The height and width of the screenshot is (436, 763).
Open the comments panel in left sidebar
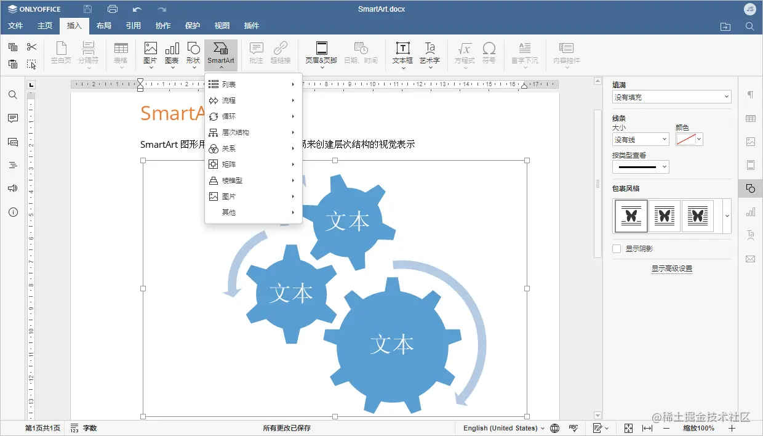13,118
